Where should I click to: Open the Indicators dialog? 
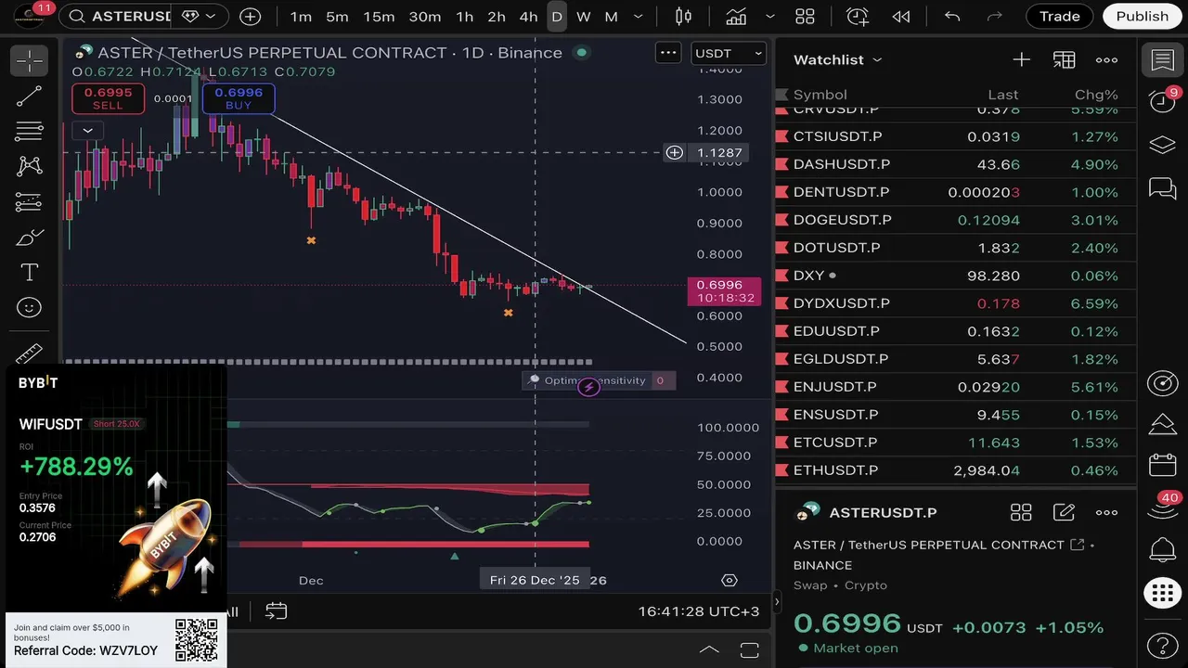coord(737,17)
